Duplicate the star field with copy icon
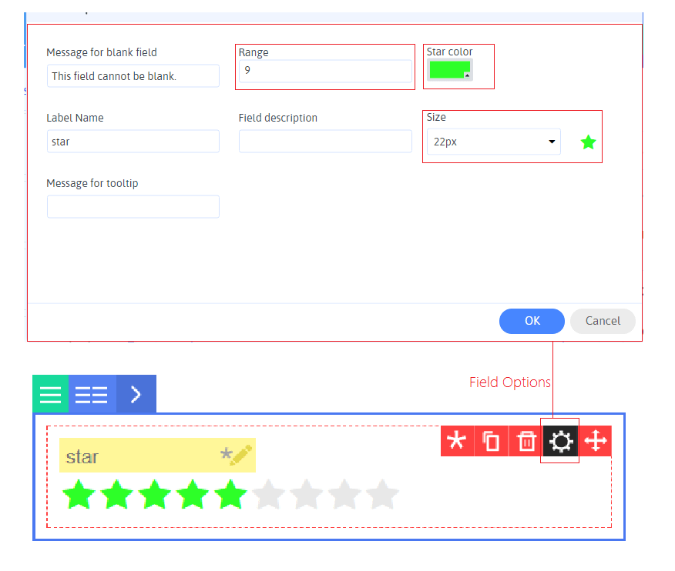Screen dimensions: 675x571 click(491, 441)
